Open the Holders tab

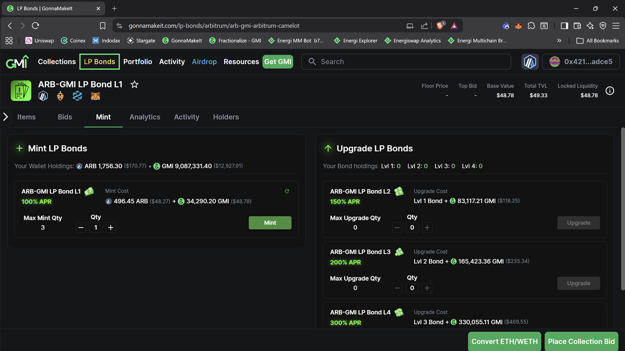point(226,117)
